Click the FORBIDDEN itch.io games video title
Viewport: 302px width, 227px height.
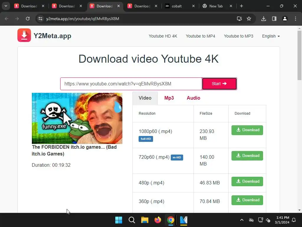pos(74,150)
